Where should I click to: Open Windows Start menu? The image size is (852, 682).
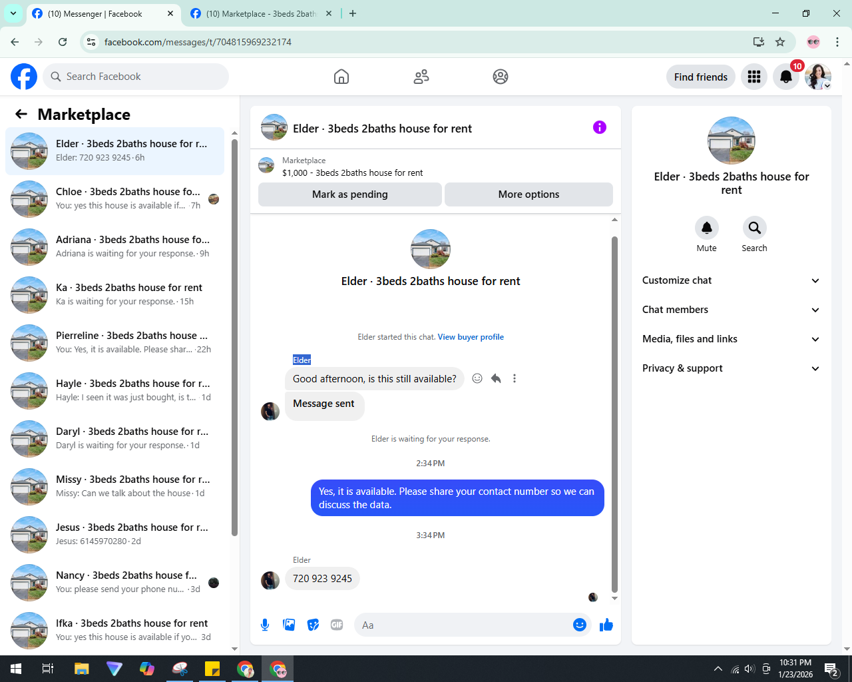16,669
